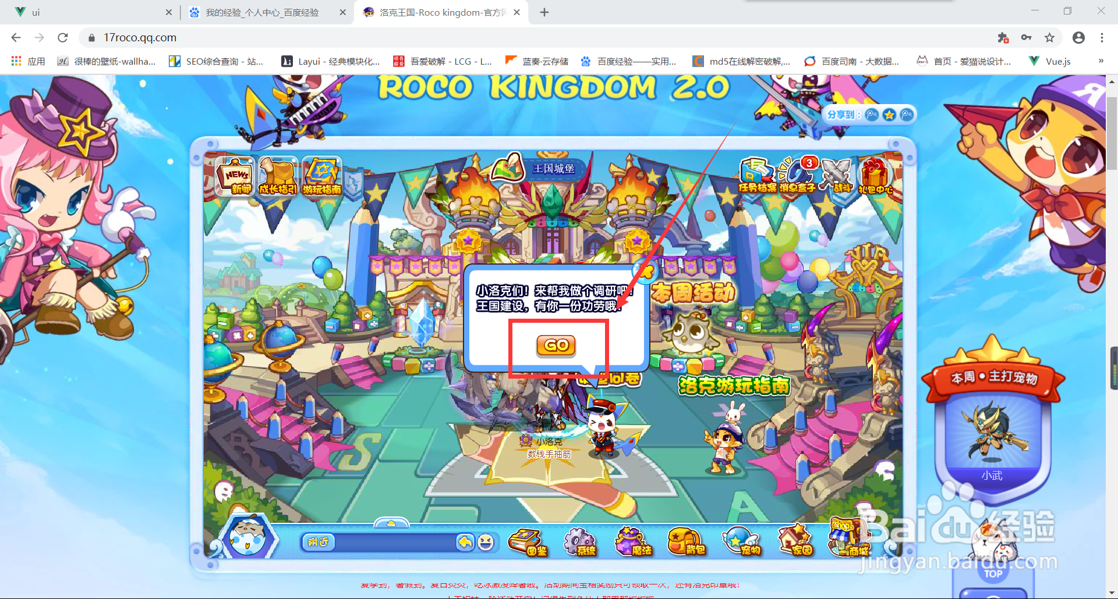
Task: Open the emoji smiley face picker
Action: pyautogui.click(x=486, y=543)
